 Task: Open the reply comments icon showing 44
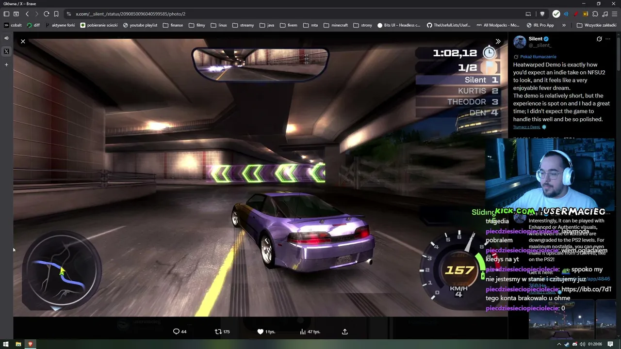180,332
